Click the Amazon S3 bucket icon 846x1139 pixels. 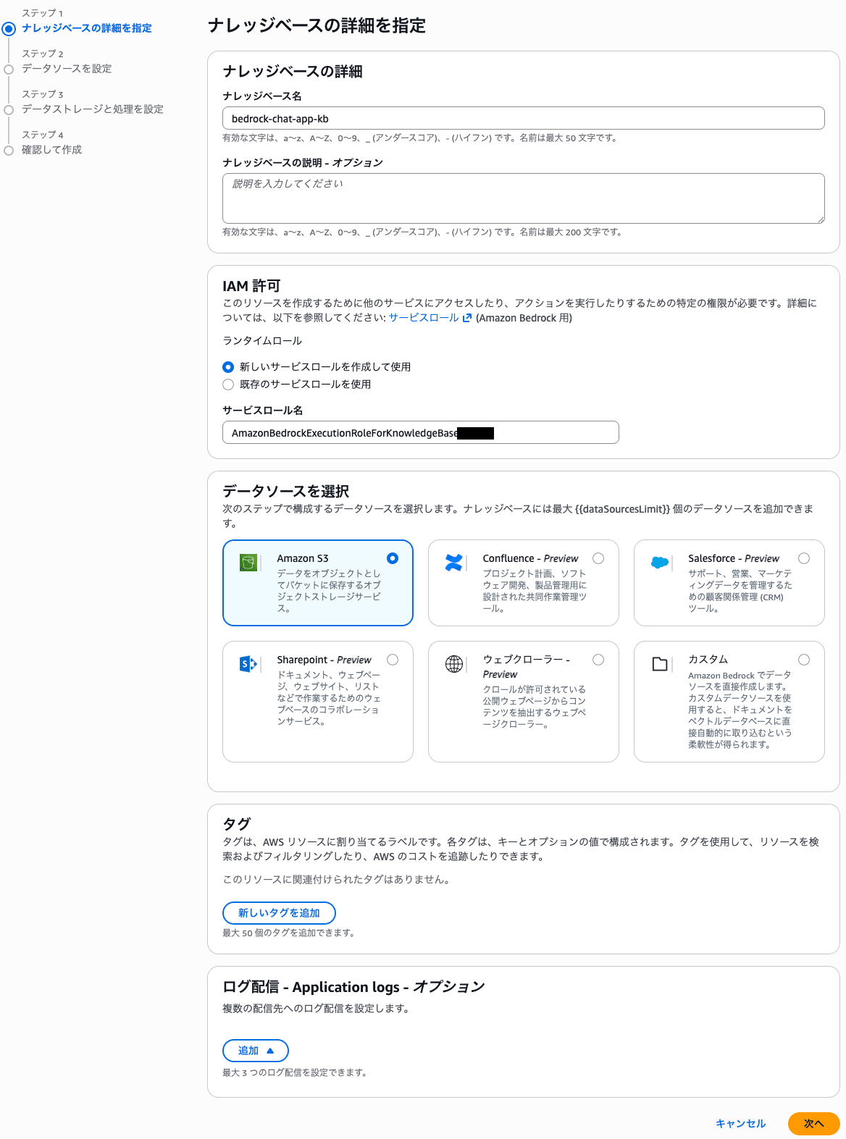coord(249,562)
